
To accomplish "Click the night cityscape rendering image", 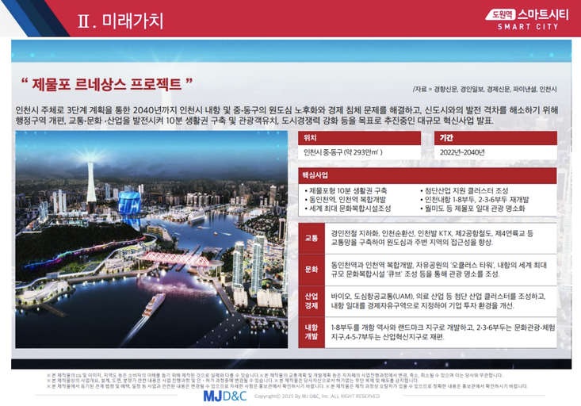I will point(151,239).
